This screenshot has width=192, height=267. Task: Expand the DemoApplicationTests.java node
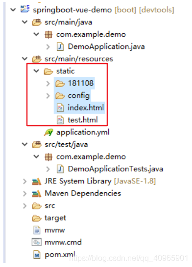(x=48, y=169)
